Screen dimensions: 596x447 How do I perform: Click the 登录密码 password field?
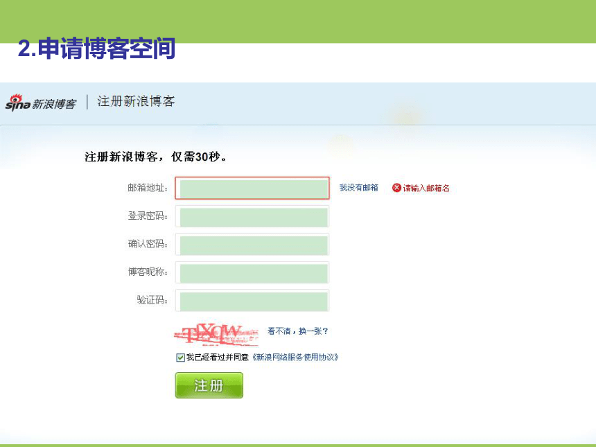click(252, 216)
